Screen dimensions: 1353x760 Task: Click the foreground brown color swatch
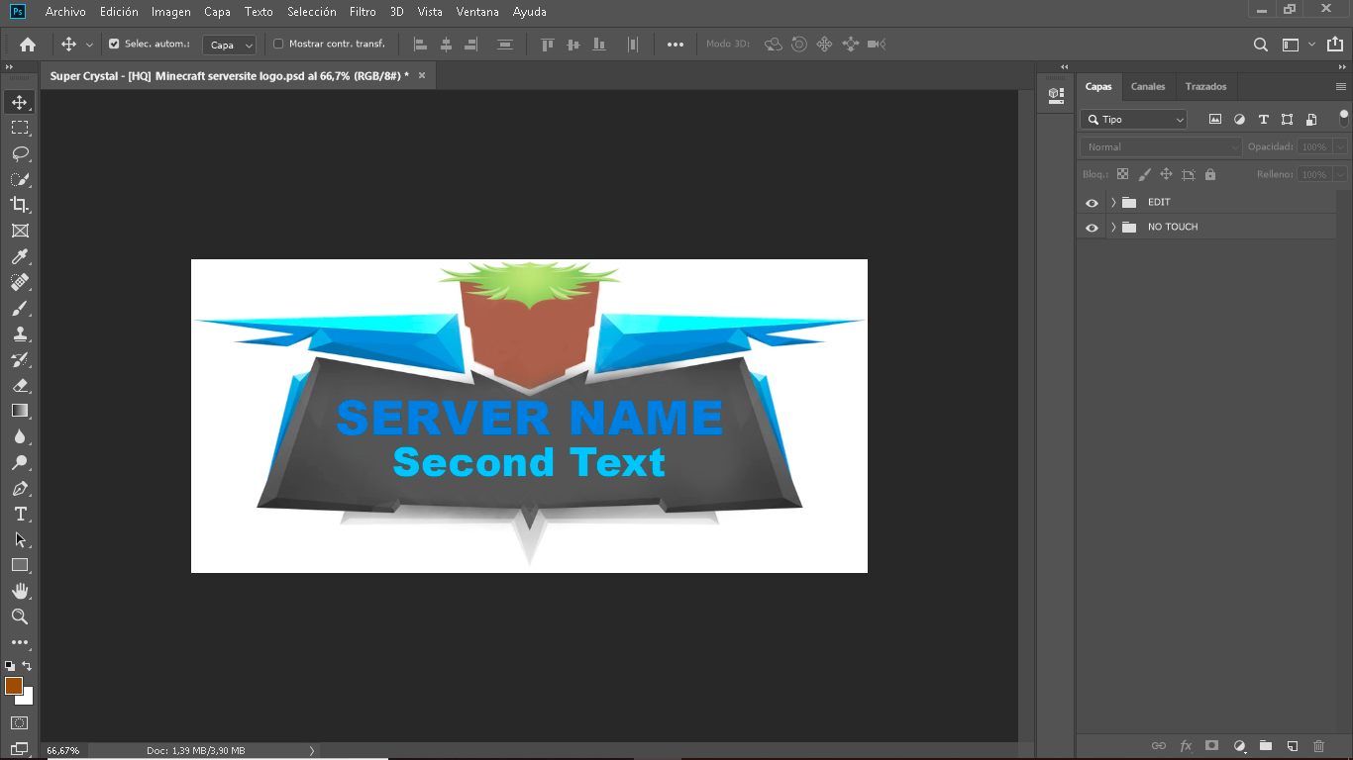point(14,686)
